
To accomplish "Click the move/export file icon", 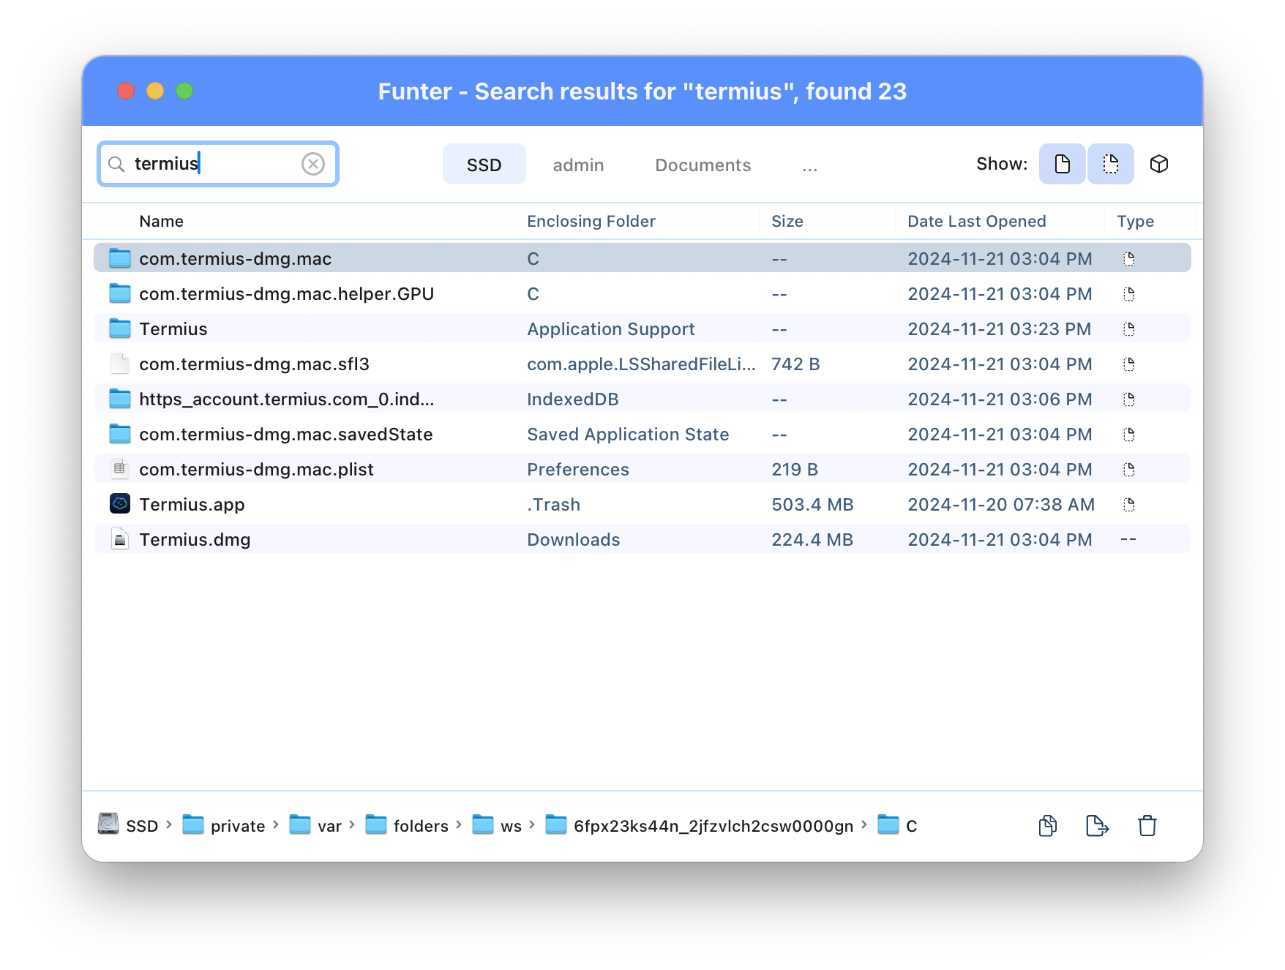I will point(1097,826).
